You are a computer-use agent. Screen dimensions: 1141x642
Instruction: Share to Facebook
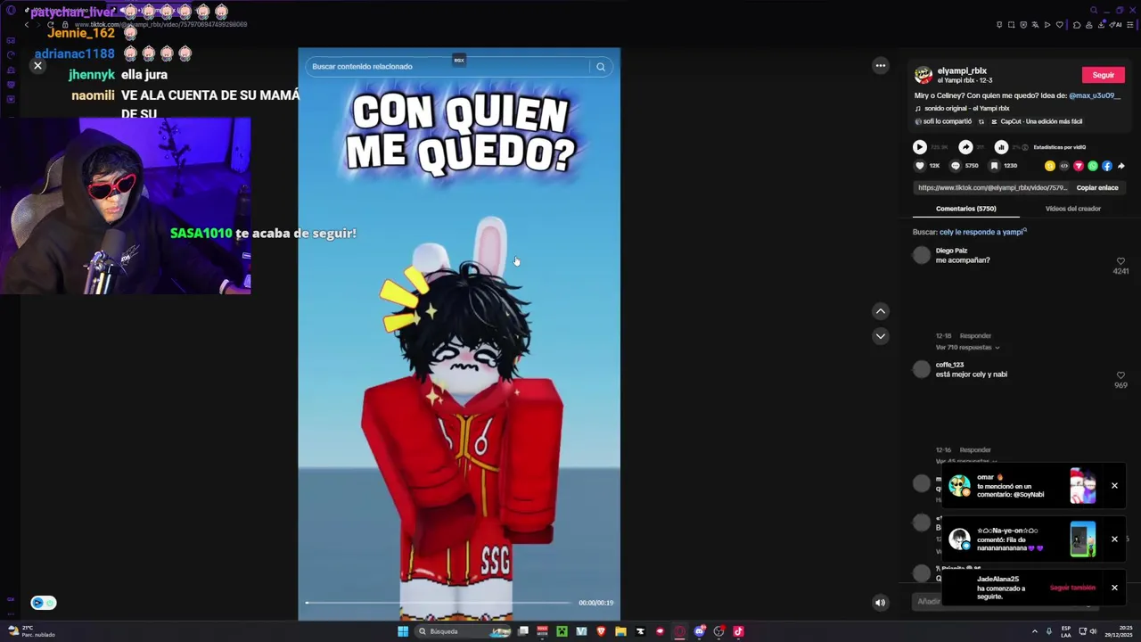(x=1107, y=166)
